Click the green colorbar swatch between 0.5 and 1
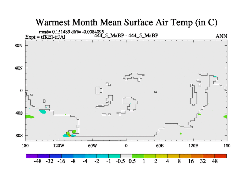Viewport: 245px width, 184px height. point(138,156)
